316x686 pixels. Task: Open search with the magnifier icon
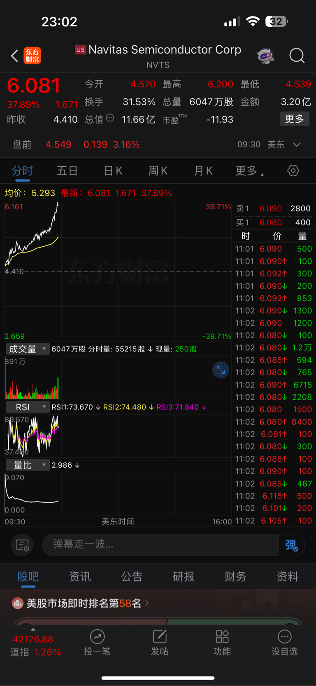tap(297, 55)
